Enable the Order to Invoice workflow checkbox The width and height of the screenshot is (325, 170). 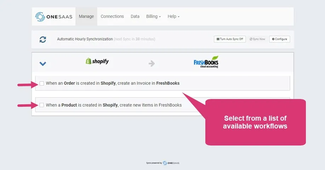pyautogui.click(x=42, y=83)
